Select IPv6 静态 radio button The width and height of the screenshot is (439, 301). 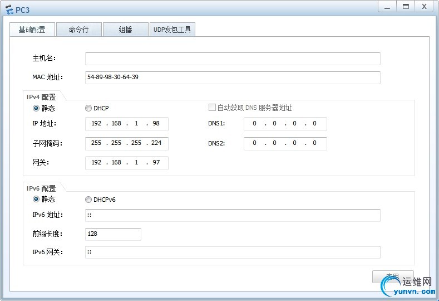coord(36,199)
